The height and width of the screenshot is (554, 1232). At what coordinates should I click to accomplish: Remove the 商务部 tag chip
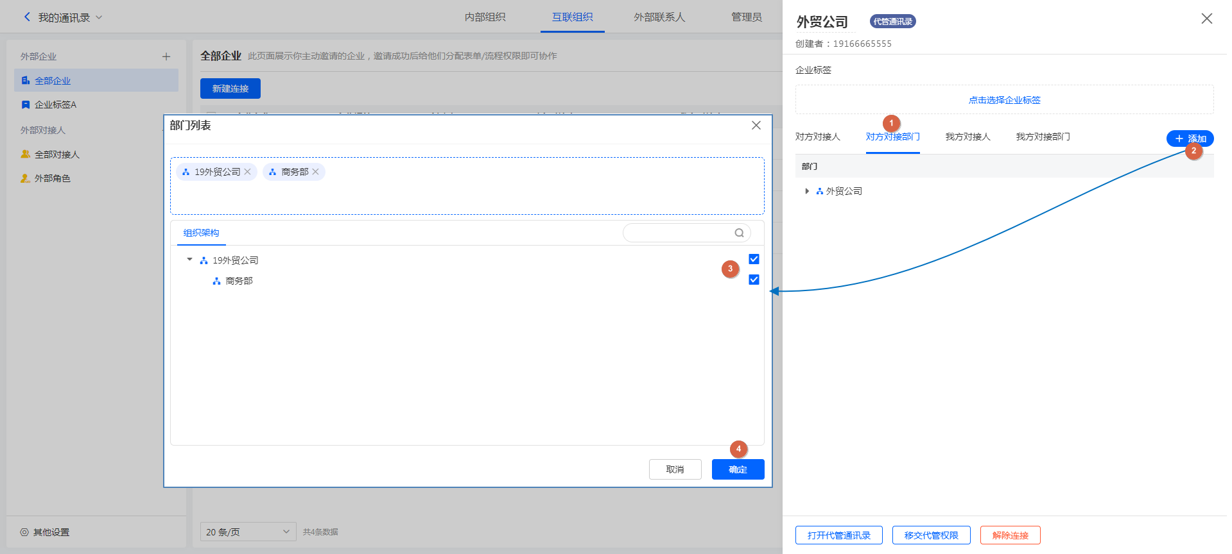click(315, 172)
